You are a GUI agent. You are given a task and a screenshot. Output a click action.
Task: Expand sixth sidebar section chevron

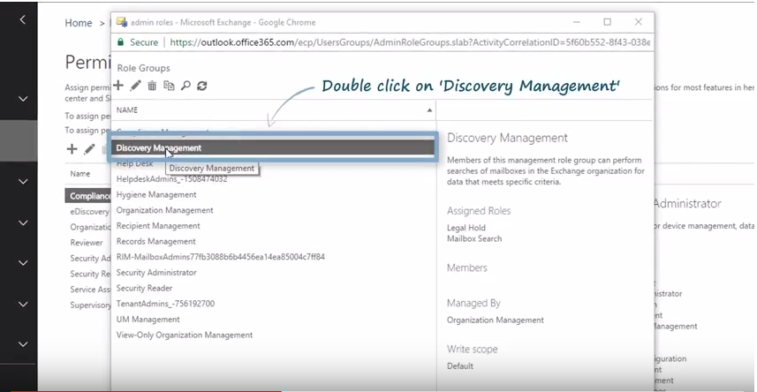click(x=23, y=344)
